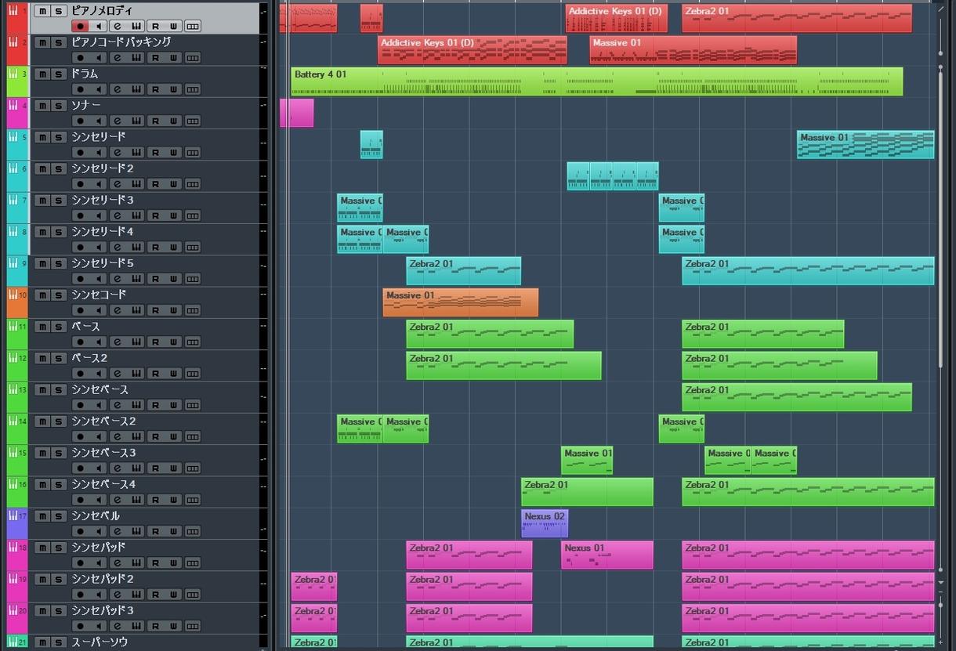The image size is (956, 651).
Task: Select Zebra2 01 clip on ピアノメロディ track
Action: point(797,18)
